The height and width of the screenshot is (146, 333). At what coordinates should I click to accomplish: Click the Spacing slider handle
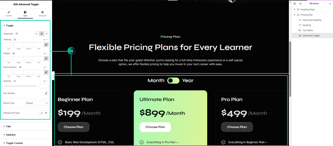[x=3, y=86]
